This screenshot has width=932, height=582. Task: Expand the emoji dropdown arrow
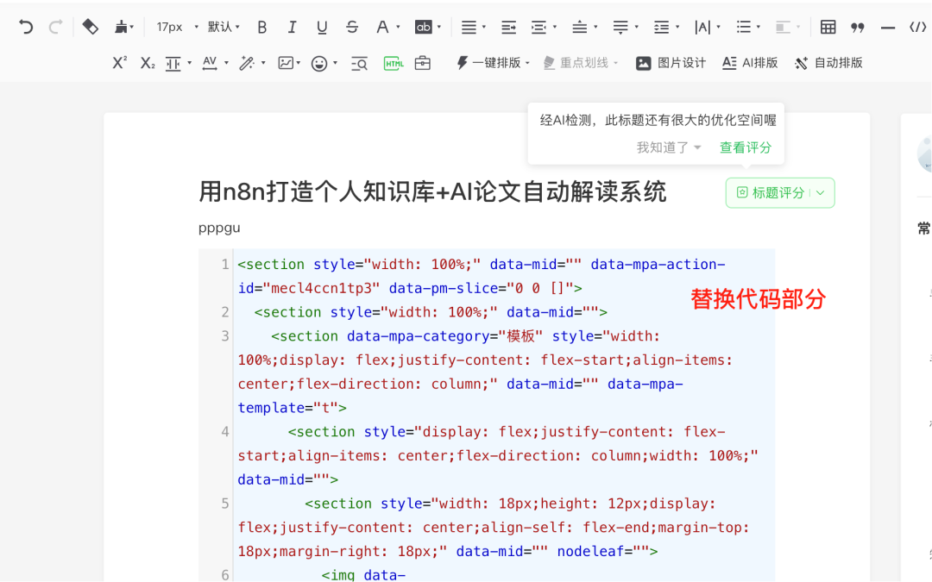click(335, 63)
